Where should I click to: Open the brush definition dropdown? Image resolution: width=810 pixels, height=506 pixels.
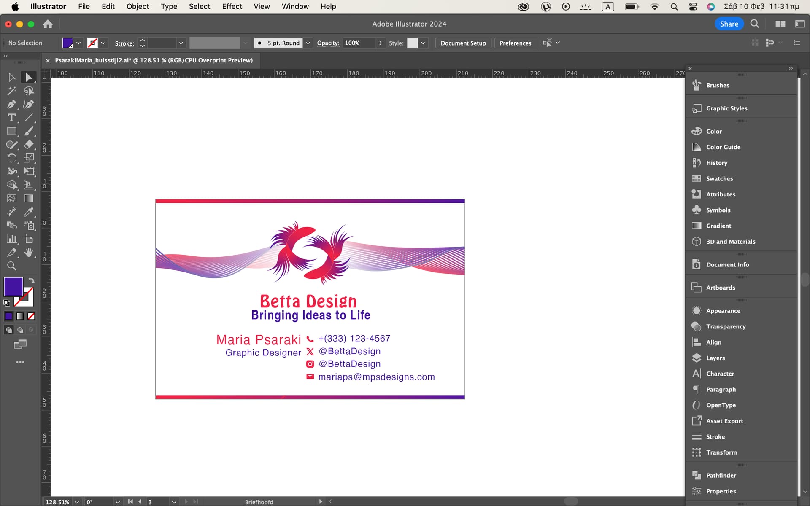pyautogui.click(x=308, y=43)
